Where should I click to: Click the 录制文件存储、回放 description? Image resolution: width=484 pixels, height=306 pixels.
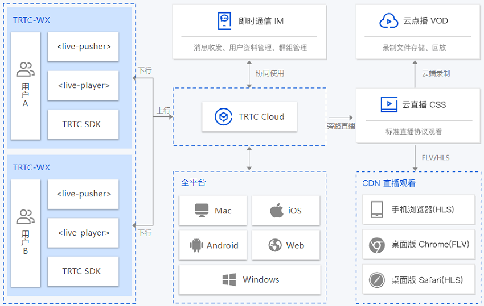pyautogui.click(x=414, y=48)
